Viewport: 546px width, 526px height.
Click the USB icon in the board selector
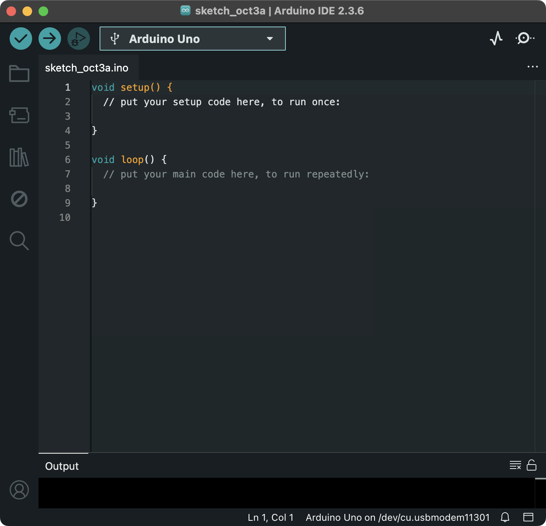click(x=115, y=39)
